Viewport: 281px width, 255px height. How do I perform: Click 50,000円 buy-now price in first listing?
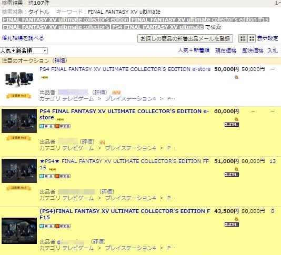pos(253,69)
